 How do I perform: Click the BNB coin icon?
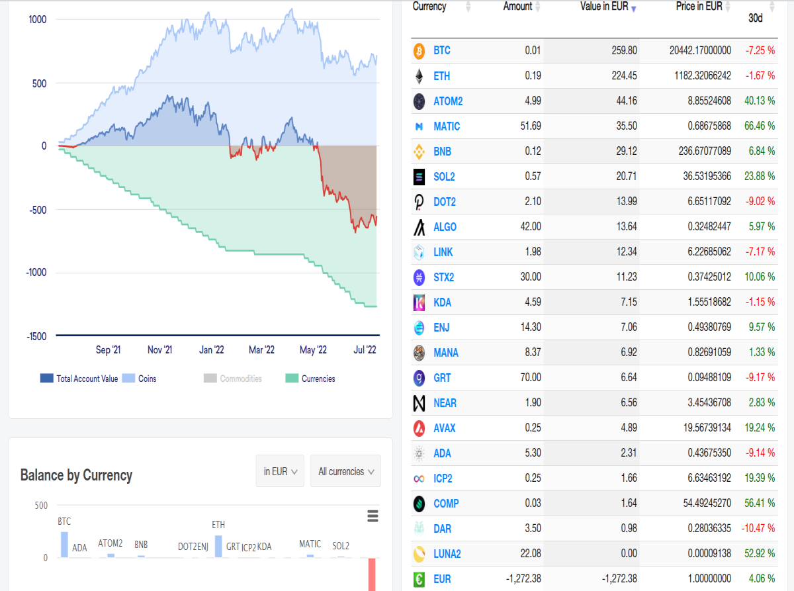pos(419,152)
